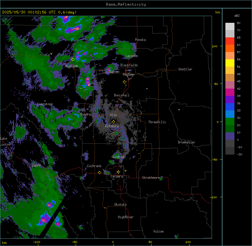Select the red swatch between 65 and 60

(x=230, y=41)
